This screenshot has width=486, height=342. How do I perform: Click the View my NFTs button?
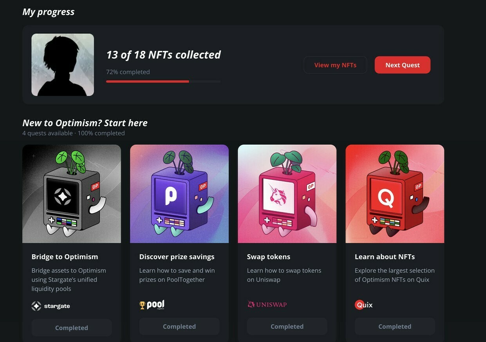point(335,65)
